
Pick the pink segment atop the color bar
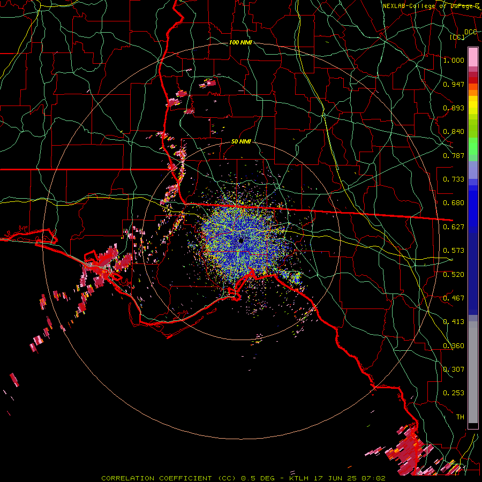click(473, 57)
